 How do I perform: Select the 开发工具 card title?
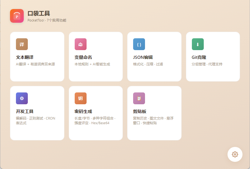click(25, 111)
